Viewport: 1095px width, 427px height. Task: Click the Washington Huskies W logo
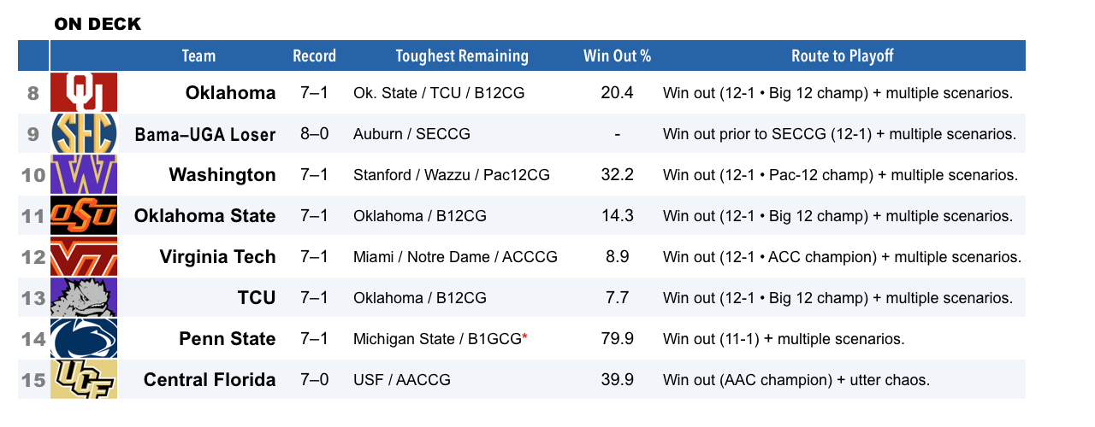click(84, 174)
